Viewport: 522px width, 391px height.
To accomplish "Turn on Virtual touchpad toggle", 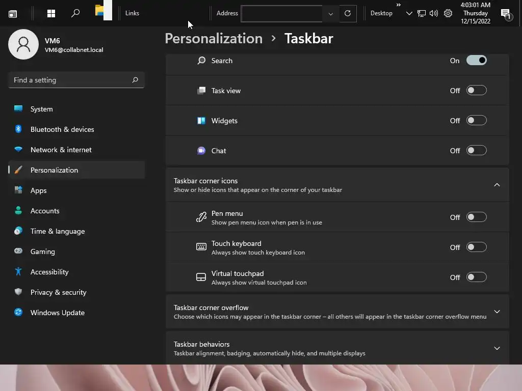I will tap(477, 277).
